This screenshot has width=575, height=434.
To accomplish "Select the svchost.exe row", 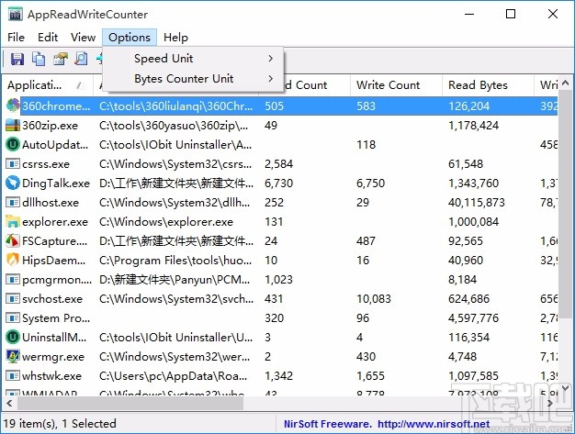I will point(280,298).
